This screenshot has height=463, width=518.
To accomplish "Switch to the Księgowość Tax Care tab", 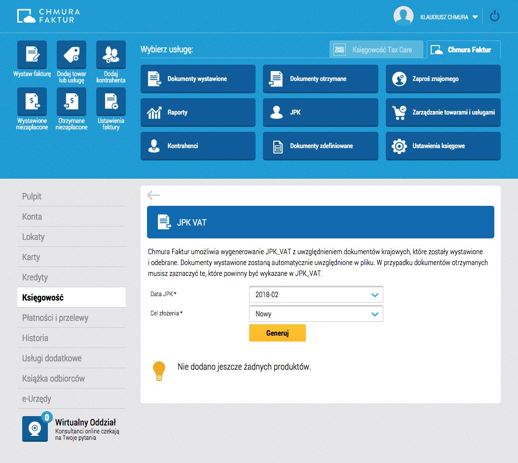I will pos(376,49).
